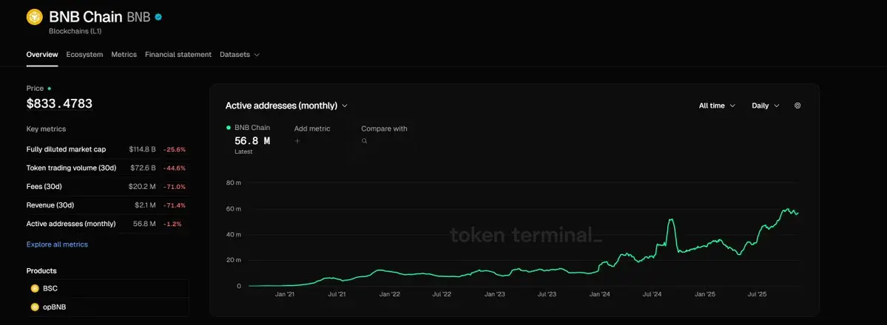Open the Daily interval dropdown
The width and height of the screenshot is (887, 325).
pyautogui.click(x=765, y=106)
